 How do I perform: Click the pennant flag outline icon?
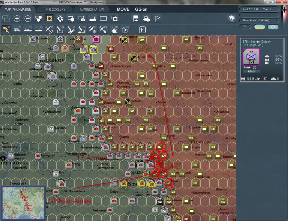157,19
